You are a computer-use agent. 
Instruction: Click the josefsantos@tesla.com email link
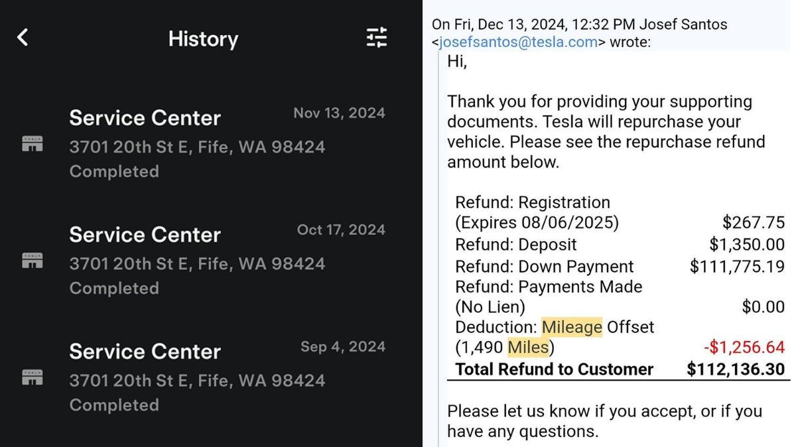pyautogui.click(x=518, y=42)
